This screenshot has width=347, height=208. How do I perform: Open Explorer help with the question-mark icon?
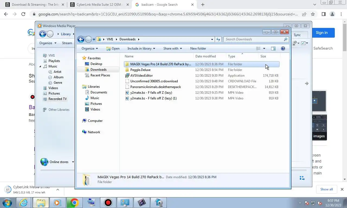(283, 48)
